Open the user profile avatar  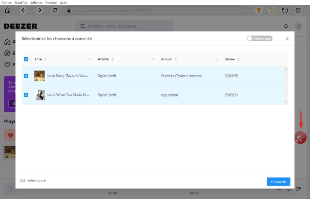click(299, 26)
